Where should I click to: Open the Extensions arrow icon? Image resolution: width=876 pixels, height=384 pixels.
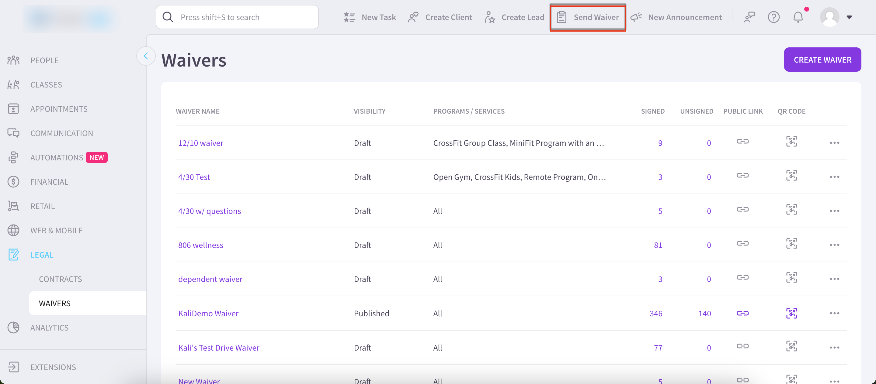pos(13,367)
